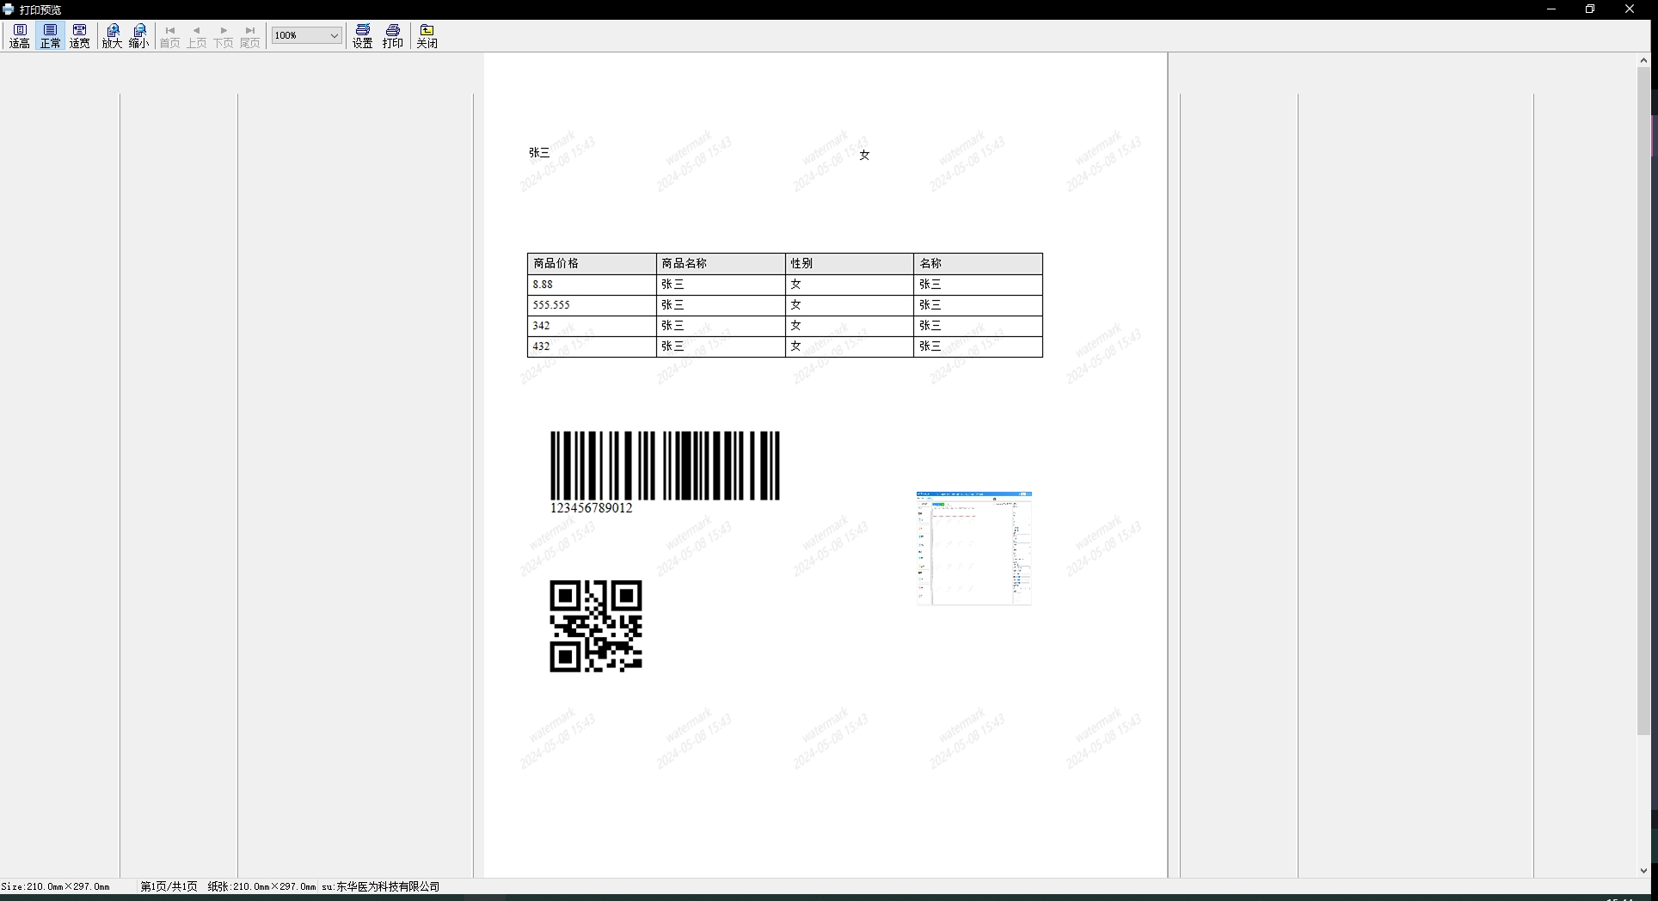
Task: Close preview with the 关闭 button
Action: pos(427,36)
